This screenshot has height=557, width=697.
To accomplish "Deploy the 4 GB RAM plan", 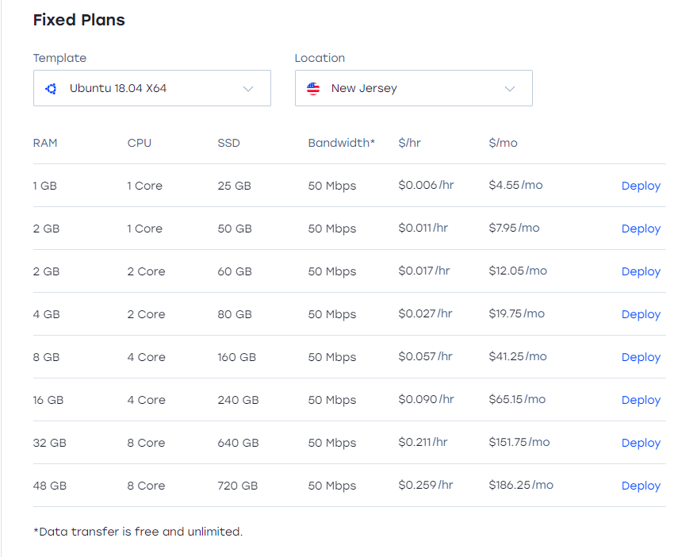I will pos(641,314).
